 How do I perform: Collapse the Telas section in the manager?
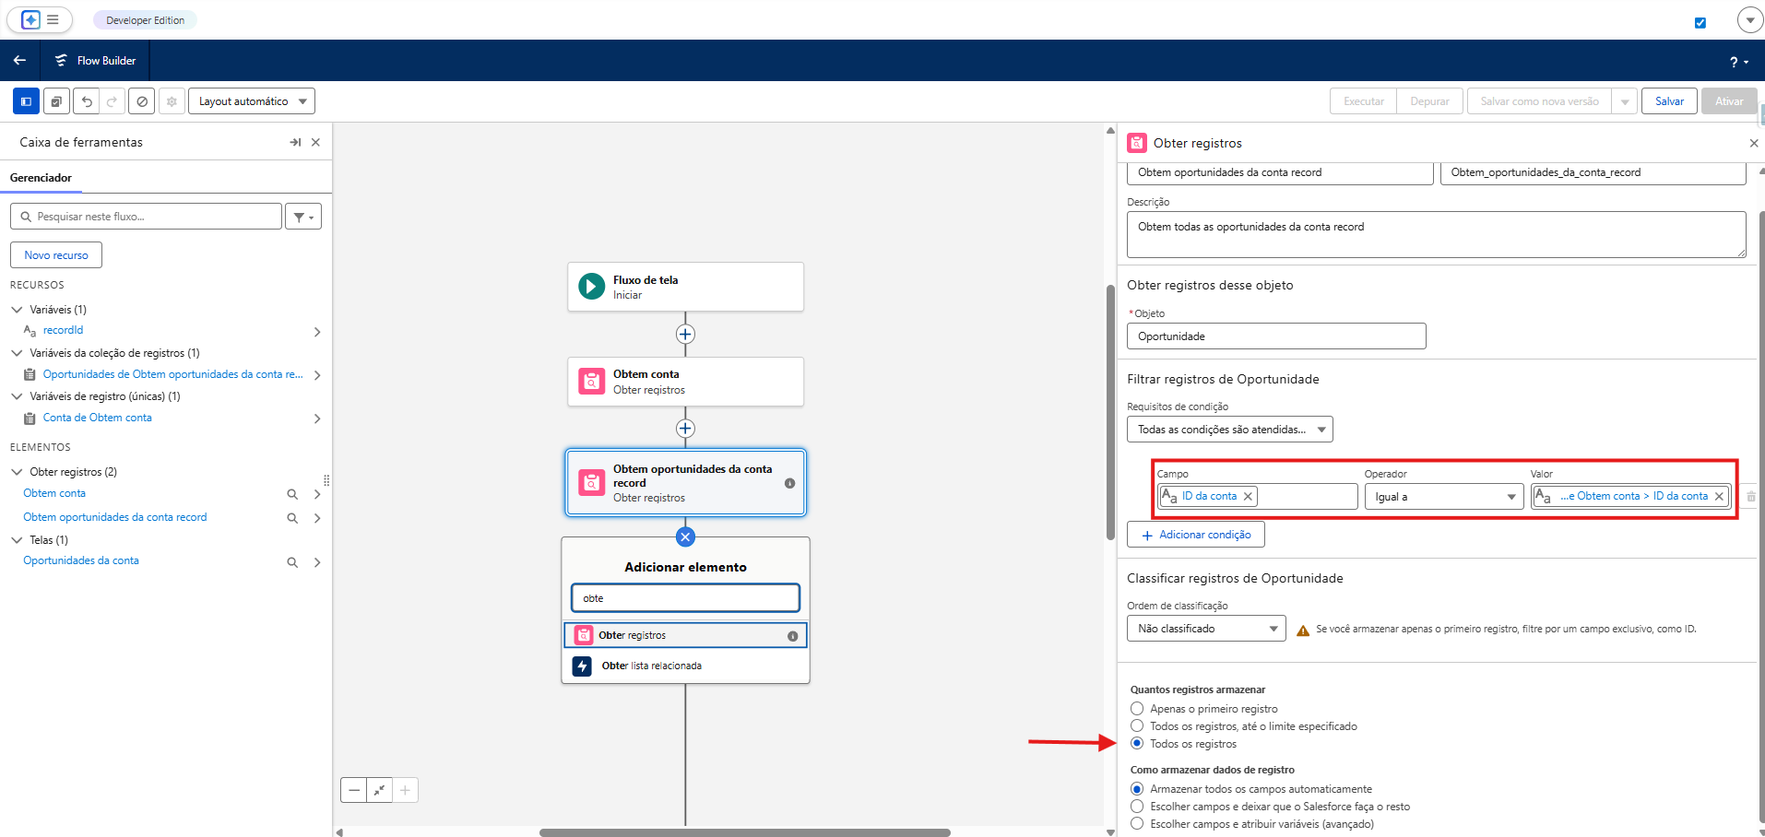16,539
